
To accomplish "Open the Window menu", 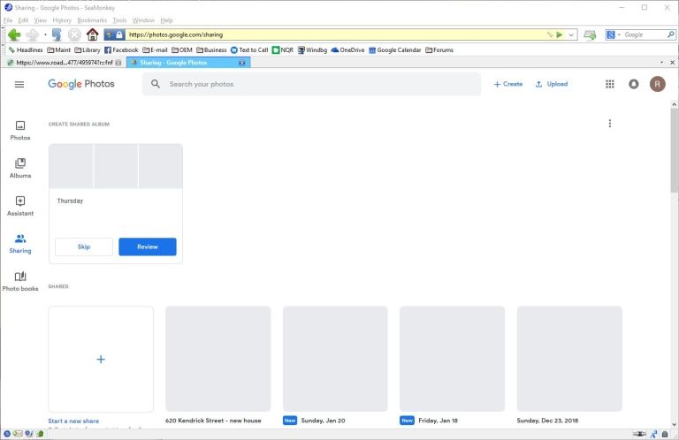I will click(143, 20).
